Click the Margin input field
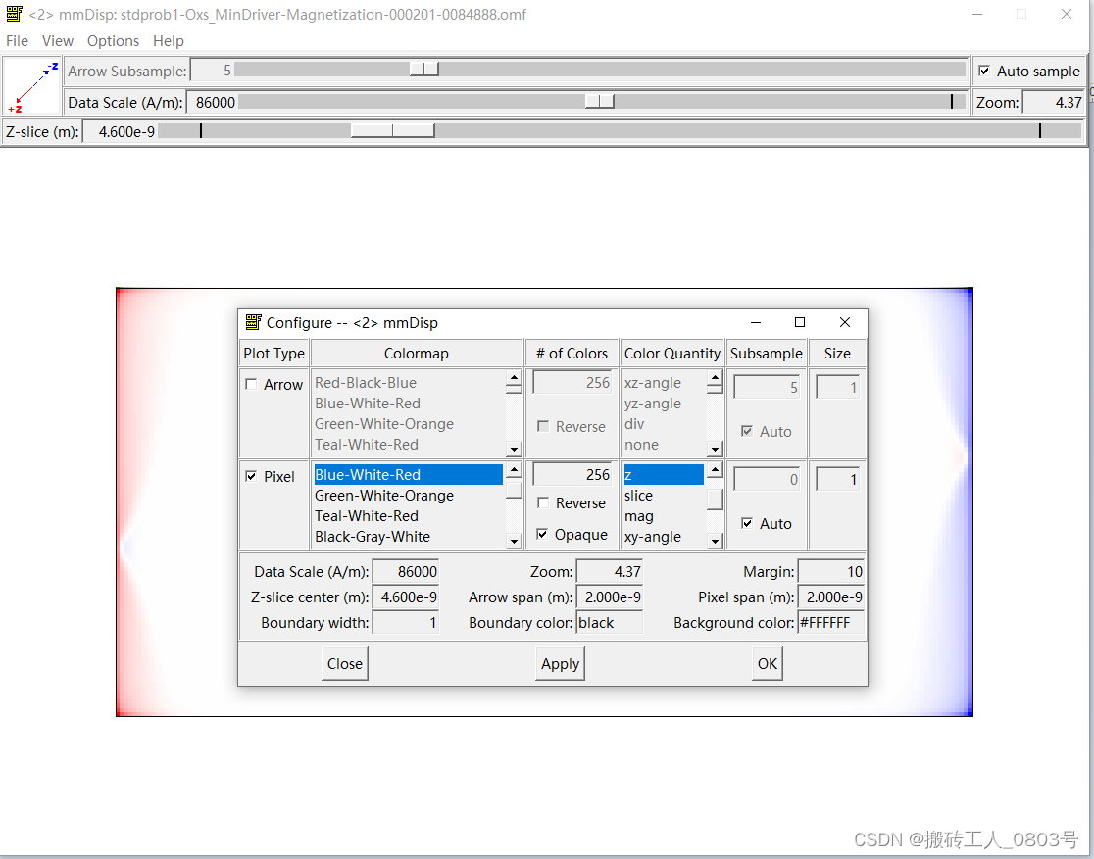 click(x=831, y=572)
